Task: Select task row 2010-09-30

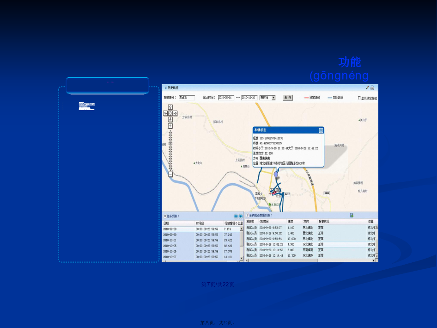Action: [x=201, y=235]
